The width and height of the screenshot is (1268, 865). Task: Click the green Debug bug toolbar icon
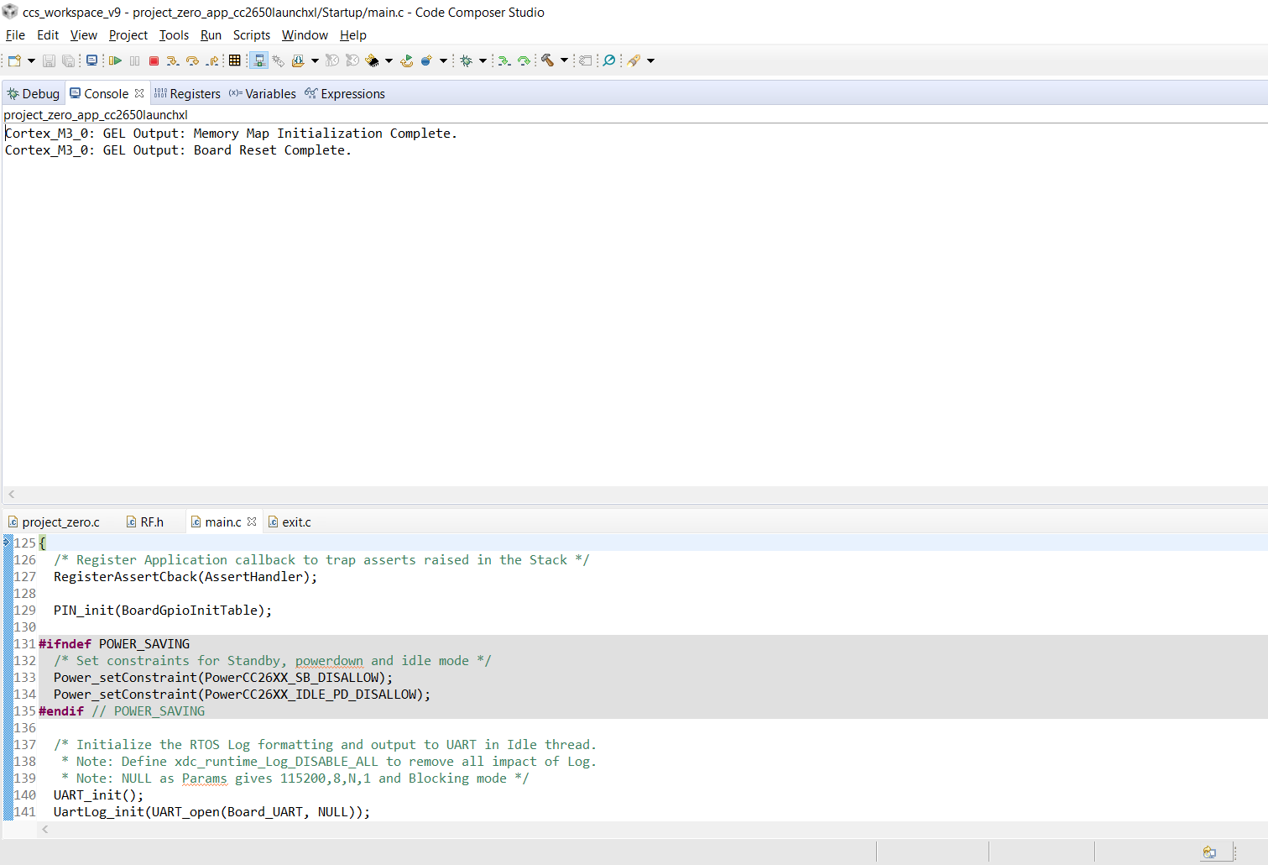tap(466, 60)
